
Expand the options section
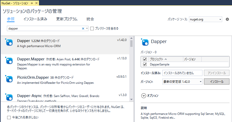(144, 96)
